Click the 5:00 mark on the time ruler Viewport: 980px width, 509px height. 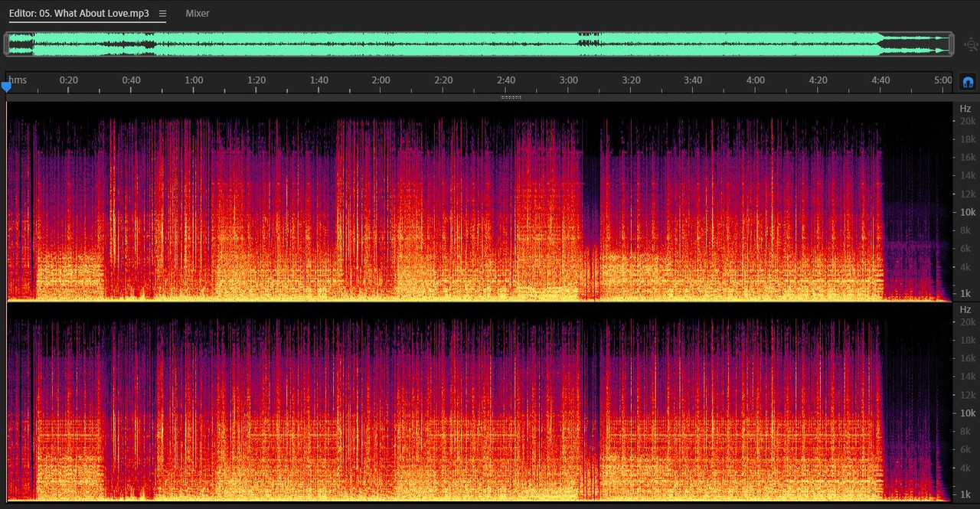click(942, 80)
